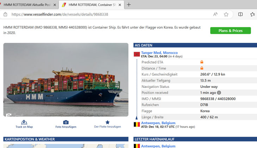Screen dimensions: 257x148
Task: Click the camera icon on ship photo
Action: [8, 115]
